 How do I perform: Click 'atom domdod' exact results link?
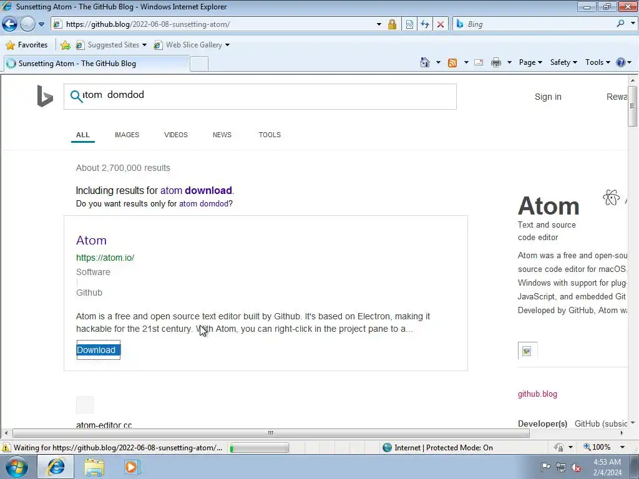203,204
